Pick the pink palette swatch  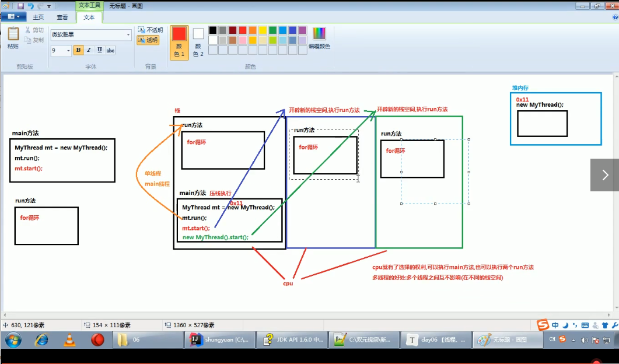click(x=243, y=40)
